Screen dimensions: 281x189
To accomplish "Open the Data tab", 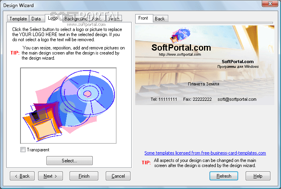I will pyautogui.click(x=36, y=19).
